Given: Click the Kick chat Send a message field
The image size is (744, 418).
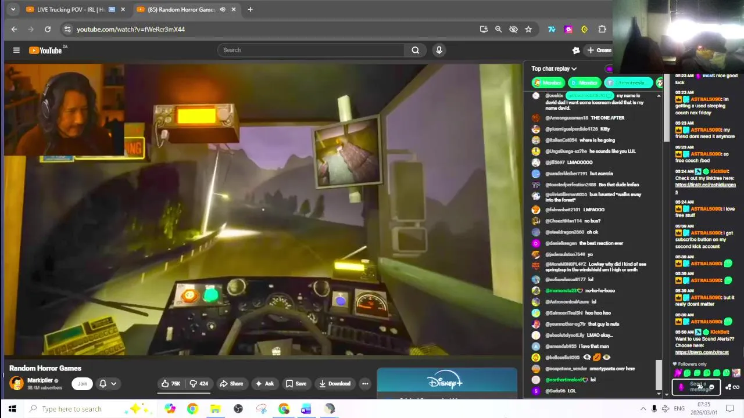Looking at the screenshot, I should pos(696,387).
